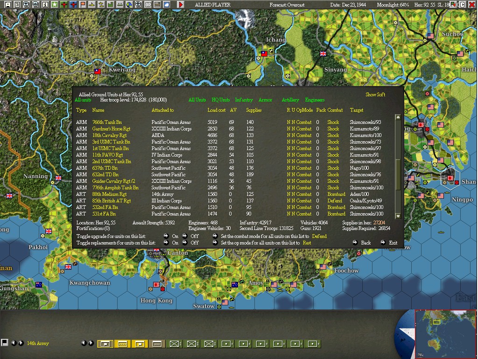478x359 pixels.
Task: Cycle OpMode Combat for Gardner's Horse Rgt
Action: tap(303, 129)
